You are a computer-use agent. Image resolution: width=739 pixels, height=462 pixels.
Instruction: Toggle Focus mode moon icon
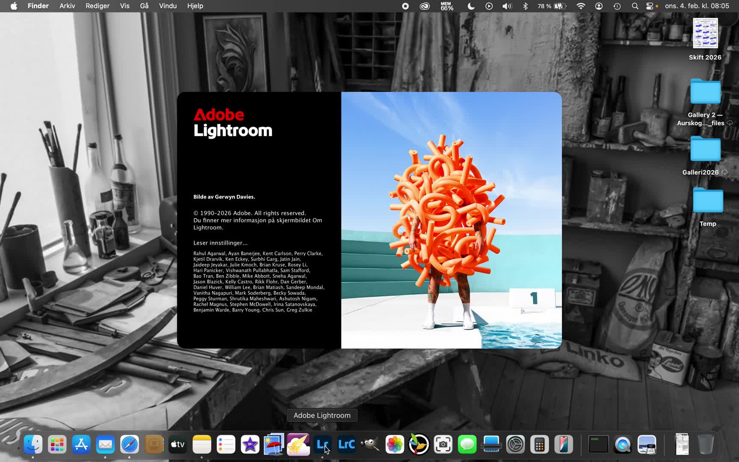pyautogui.click(x=471, y=6)
